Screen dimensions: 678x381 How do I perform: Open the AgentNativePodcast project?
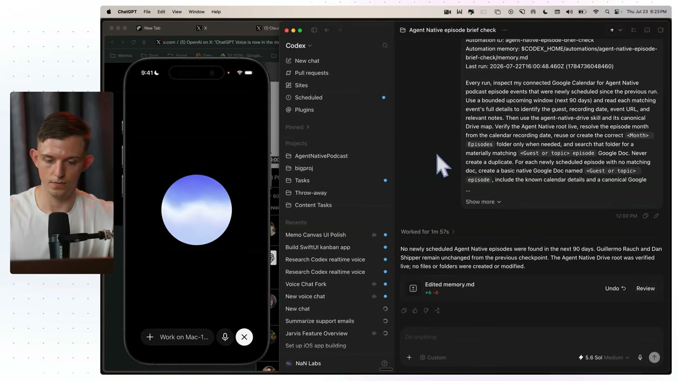point(321,156)
